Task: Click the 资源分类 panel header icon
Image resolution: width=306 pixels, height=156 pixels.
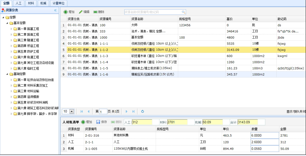Action: [x=3, y=10]
